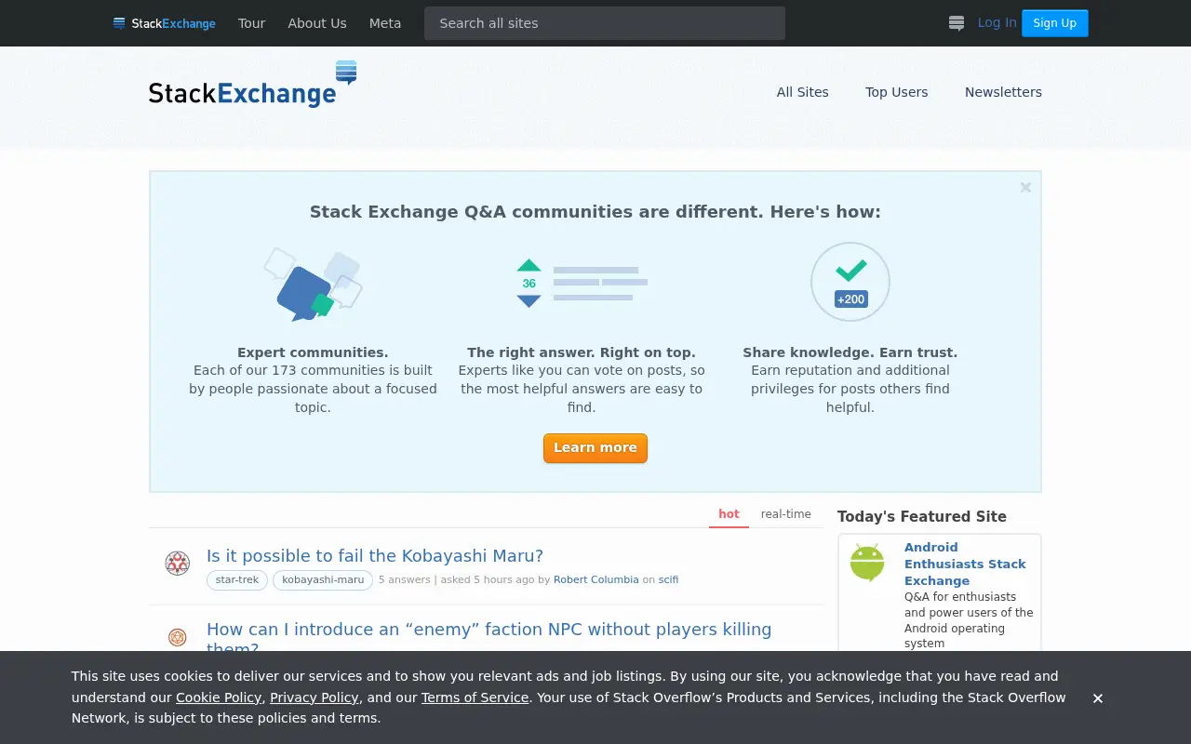Open Top Users page
Image resolution: width=1191 pixels, height=744 pixels.
point(897,92)
